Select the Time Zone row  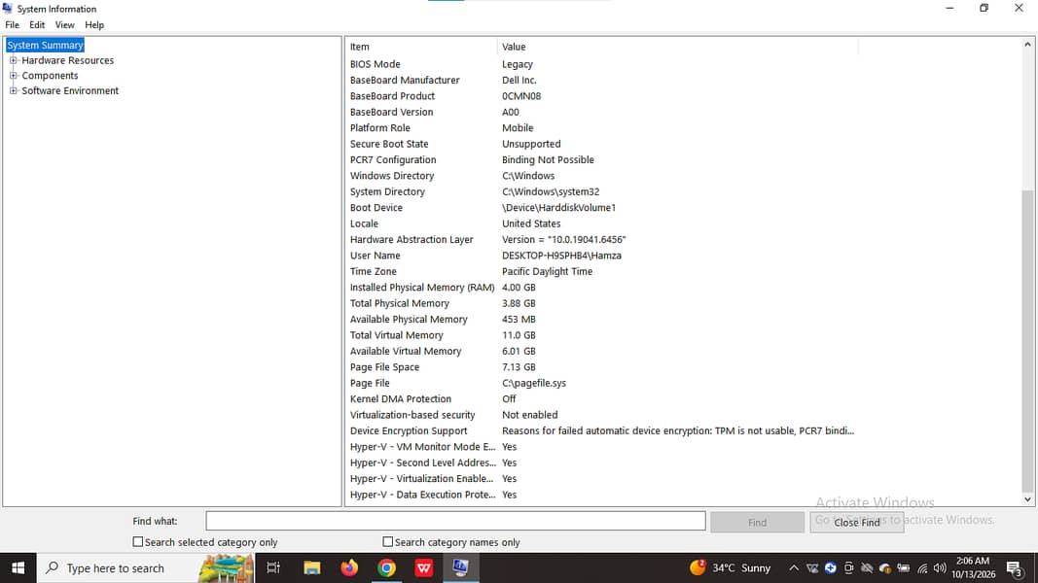coord(602,271)
